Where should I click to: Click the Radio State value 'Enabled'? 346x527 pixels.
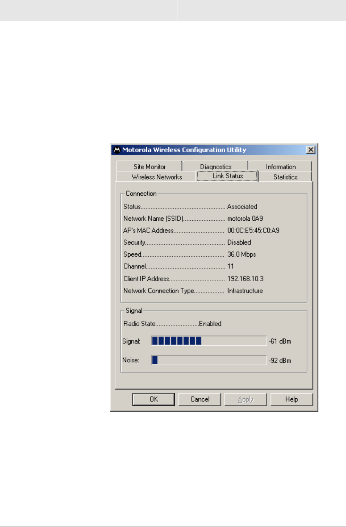coord(210,324)
